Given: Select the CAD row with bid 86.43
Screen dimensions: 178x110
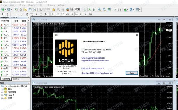Looking at the screenshot, I should 13,61.
